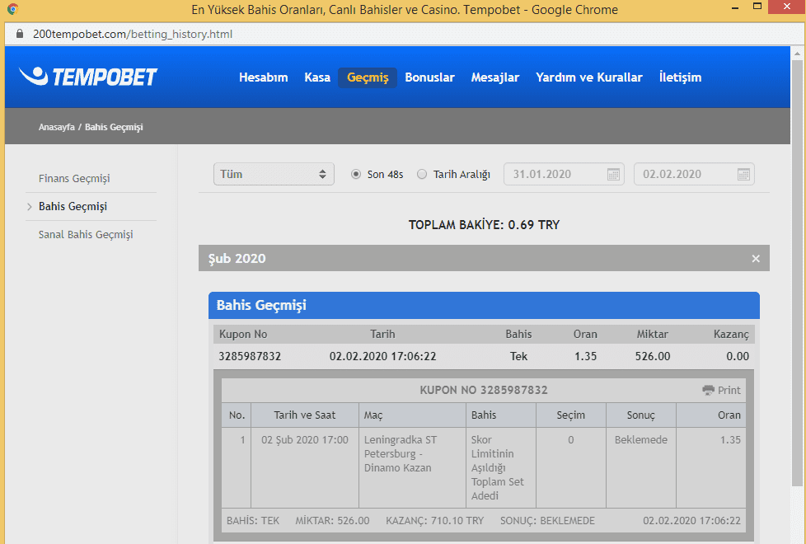Click the Miktar column header
Image resolution: width=806 pixels, height=544 pixels.
pyautogui.click(x=653, y=334)
